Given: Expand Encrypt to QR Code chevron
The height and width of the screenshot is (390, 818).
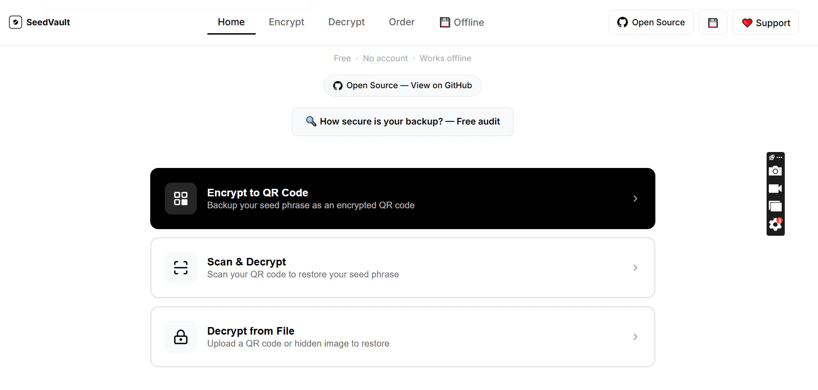Looking at the screenshot, I should (x=635, y=199).
